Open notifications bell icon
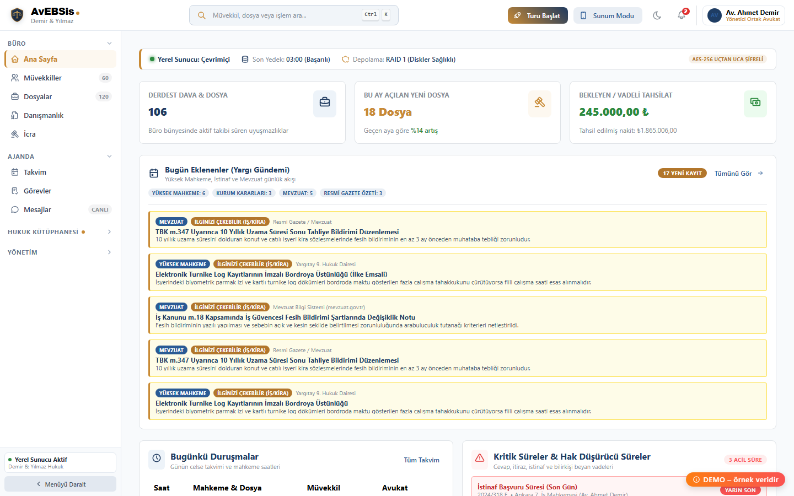 [x=682, y=15]
